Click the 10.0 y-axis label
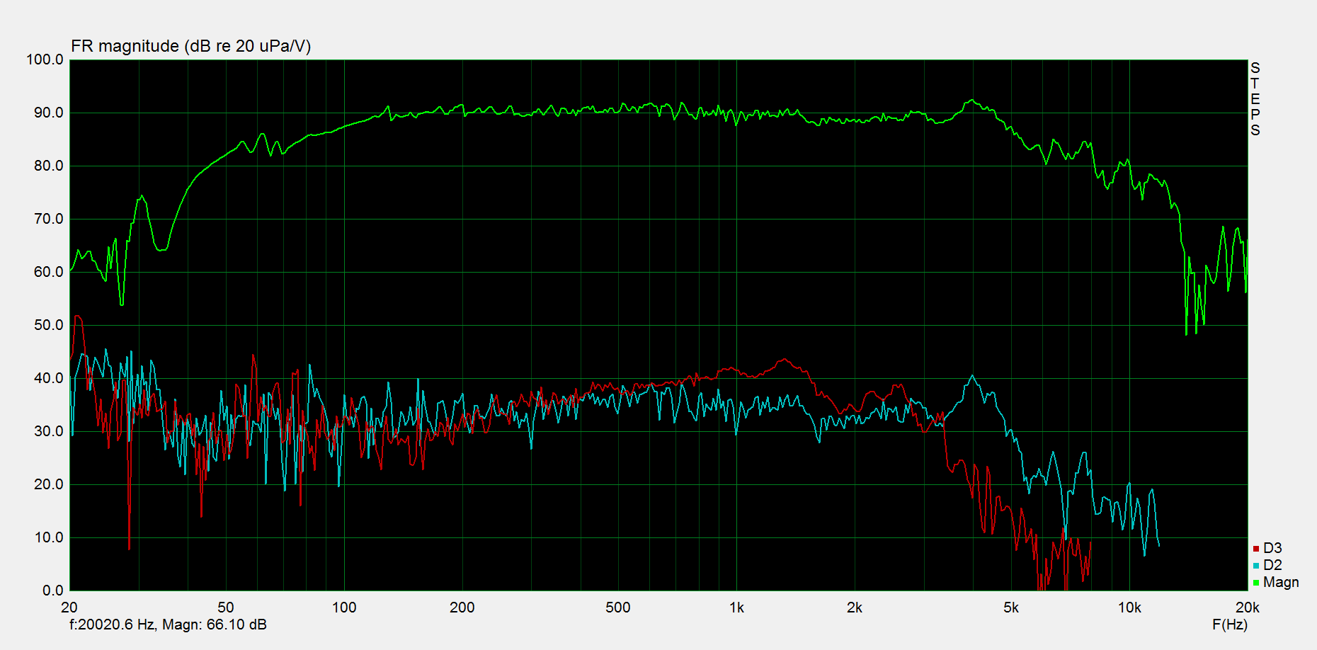 coord(48,537)
